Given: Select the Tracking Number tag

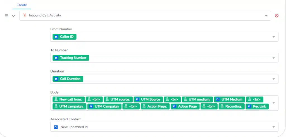Looking at the screenshot, I should (x=71, y=58).
